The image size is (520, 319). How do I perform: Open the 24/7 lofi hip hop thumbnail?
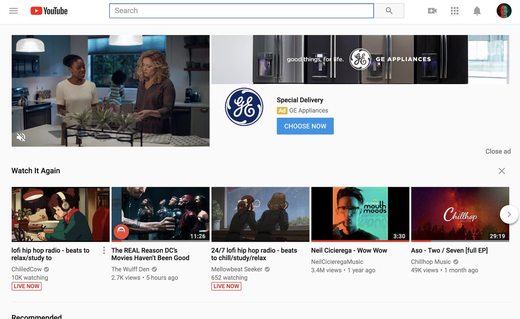pyautogui.click(x=260, y=214)
